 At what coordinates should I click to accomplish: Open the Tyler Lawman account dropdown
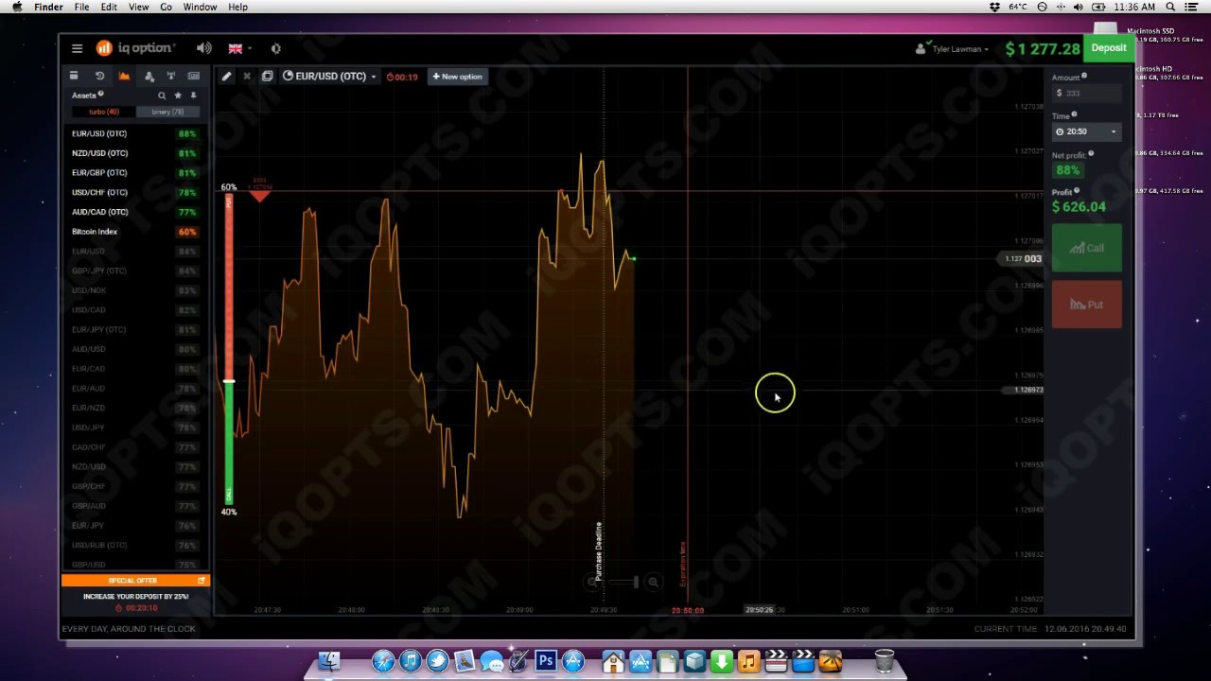953,49
